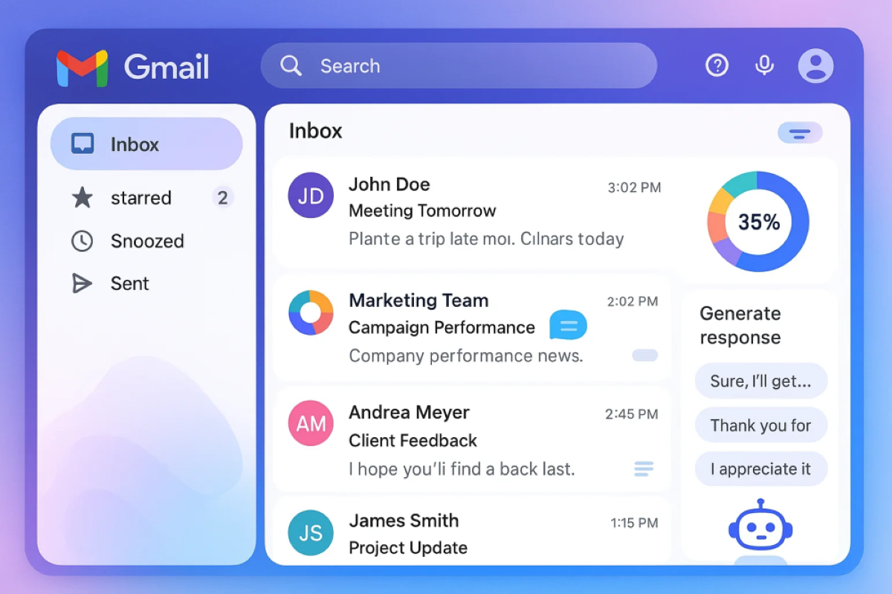Go to Snoozed messages
The image size is (892, 594).
[x=146, y=241]
